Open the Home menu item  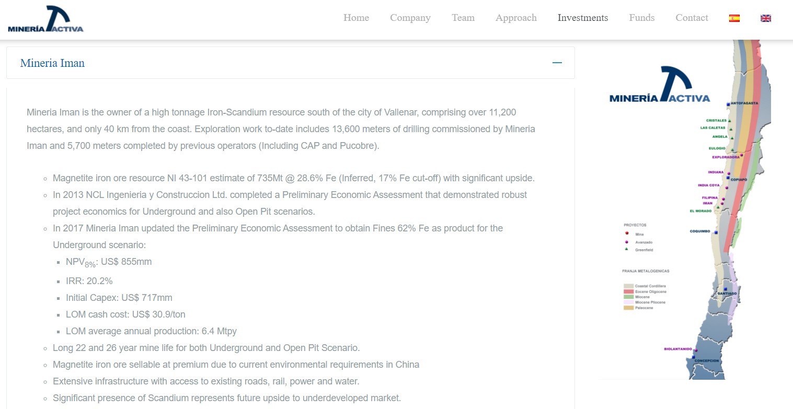tap(356, 18)
